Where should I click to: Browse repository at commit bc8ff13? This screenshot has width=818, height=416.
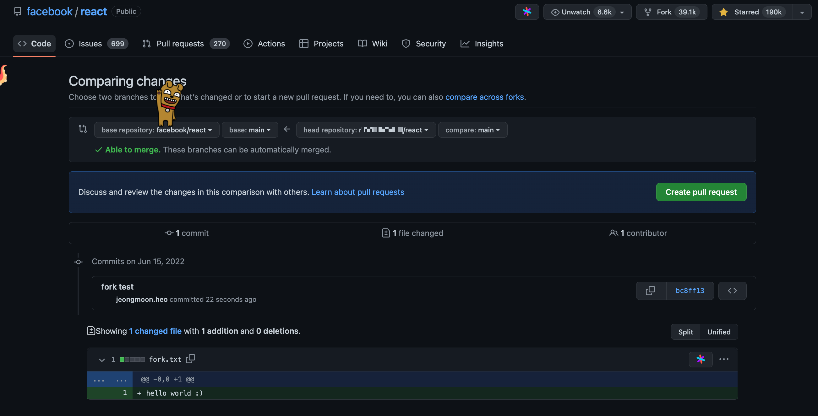732,291
